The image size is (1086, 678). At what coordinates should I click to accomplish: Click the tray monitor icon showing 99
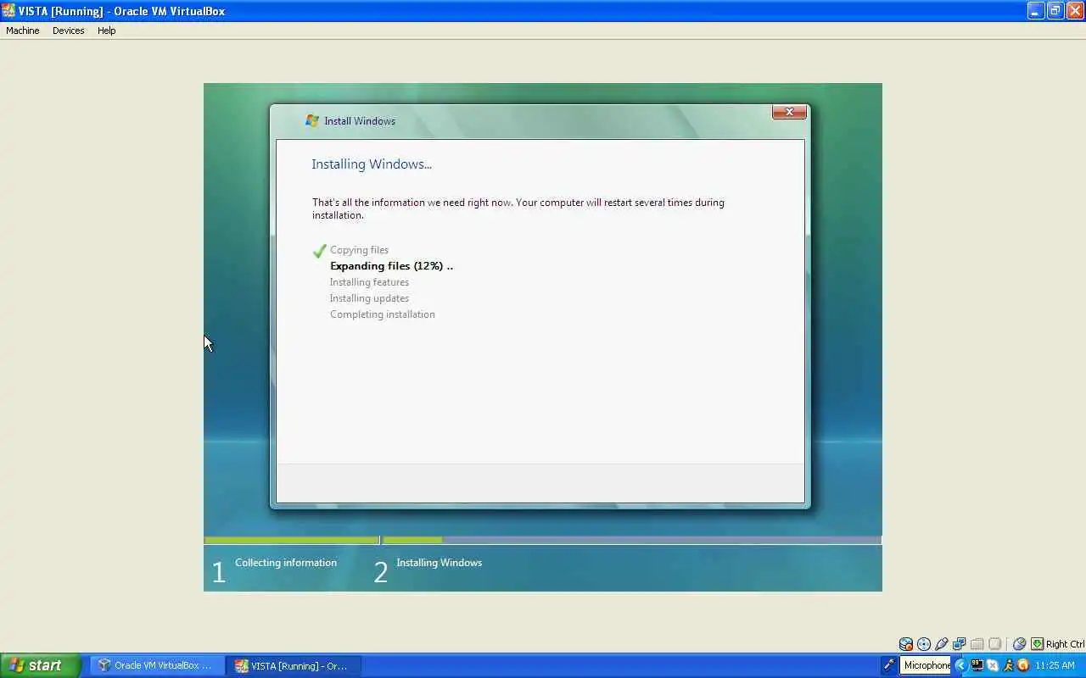[x=977, y=665]
